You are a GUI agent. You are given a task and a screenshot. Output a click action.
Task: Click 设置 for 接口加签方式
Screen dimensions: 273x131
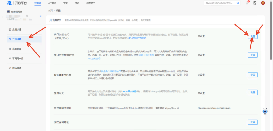tap(253, 36)
